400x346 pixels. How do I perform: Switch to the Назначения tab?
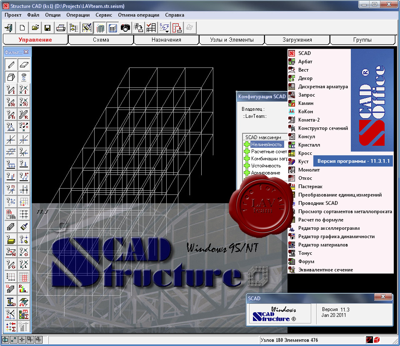pos(166,40)
